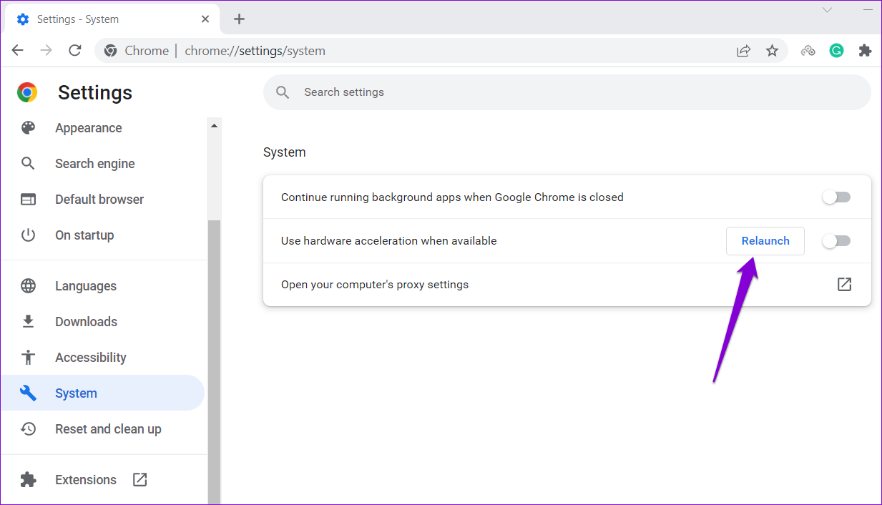Click the incognito-style extension icon in toolbar

[x=808, y=51]
